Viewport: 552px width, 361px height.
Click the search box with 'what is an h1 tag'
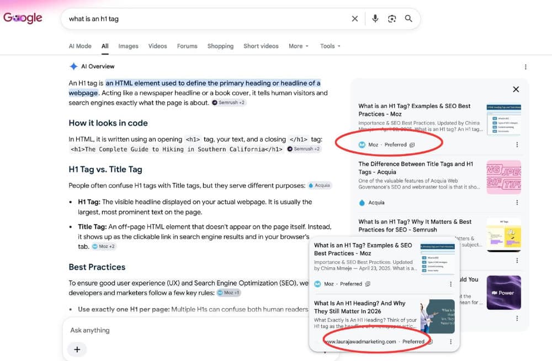pyautogui.click(x=208, y=19)
